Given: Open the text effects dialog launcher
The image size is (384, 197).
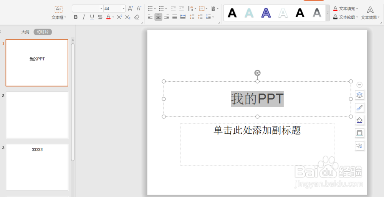Looking at the screenshot, I should click(x=381, y=23).
